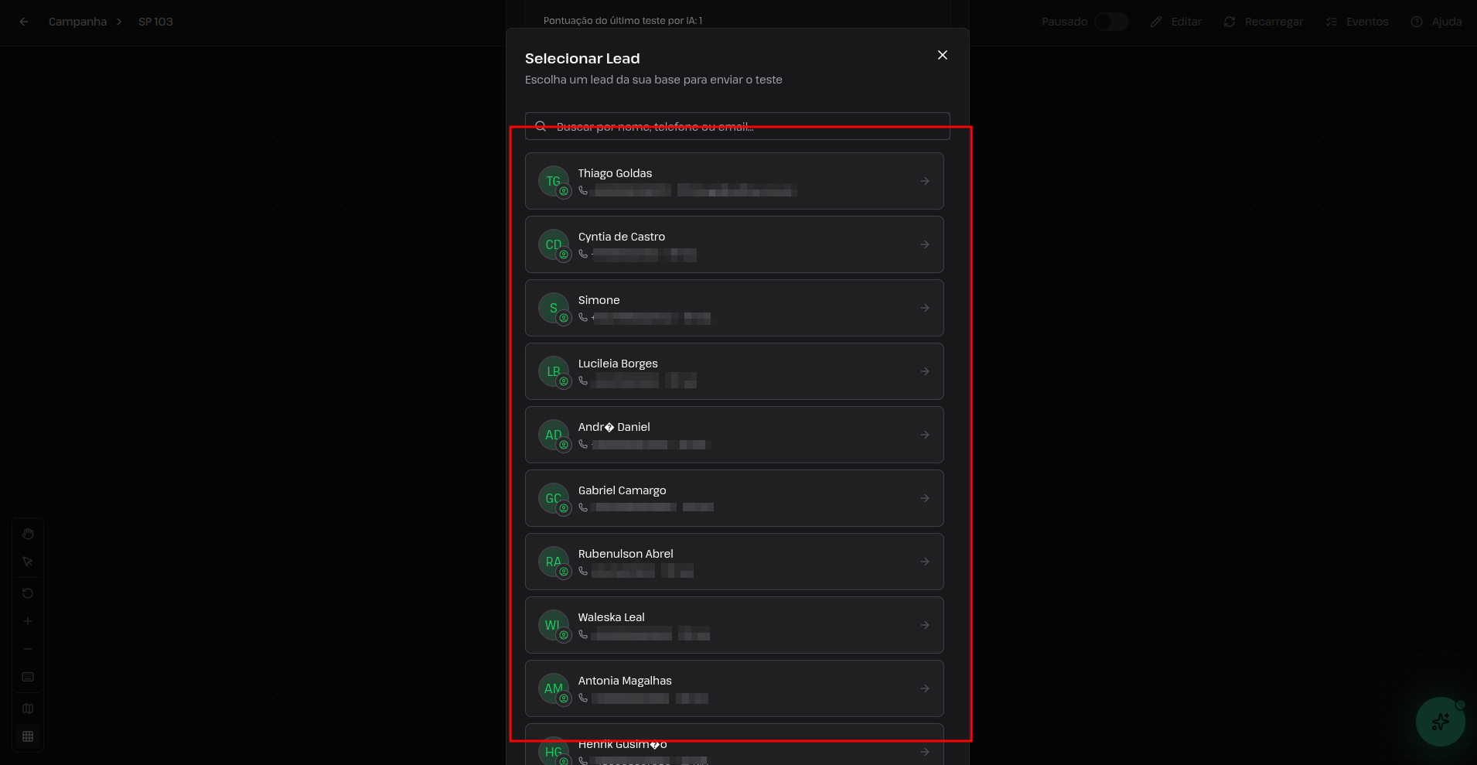Zoom out with the minus icon

click(x=28, y=649)
